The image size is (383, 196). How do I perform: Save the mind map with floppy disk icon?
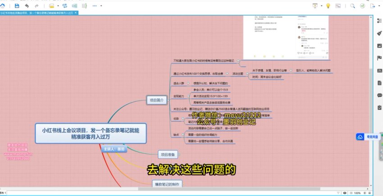[x=17, y=6]
